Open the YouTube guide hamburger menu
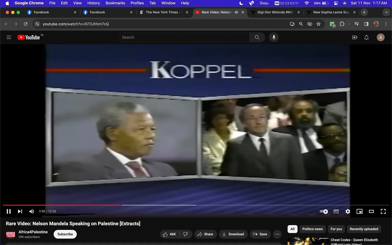The height and width of the screenshot is (245, 392). tap(8, 37)
